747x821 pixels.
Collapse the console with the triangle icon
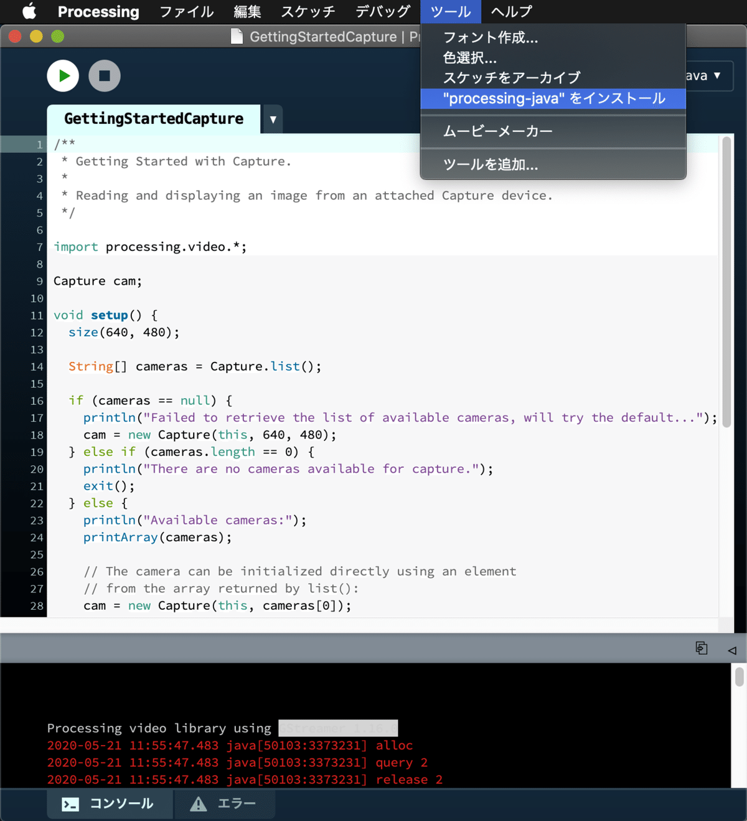[732, 650]
